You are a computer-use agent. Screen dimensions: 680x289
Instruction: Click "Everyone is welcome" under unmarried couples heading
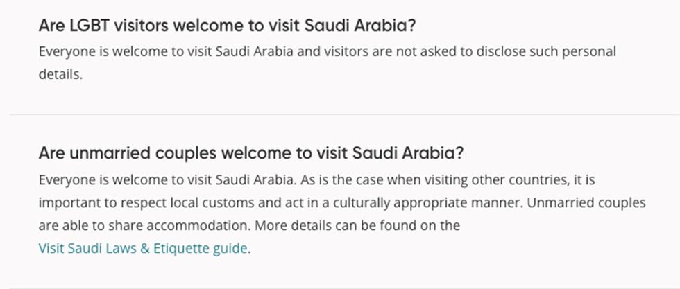[x=94, y=180]
